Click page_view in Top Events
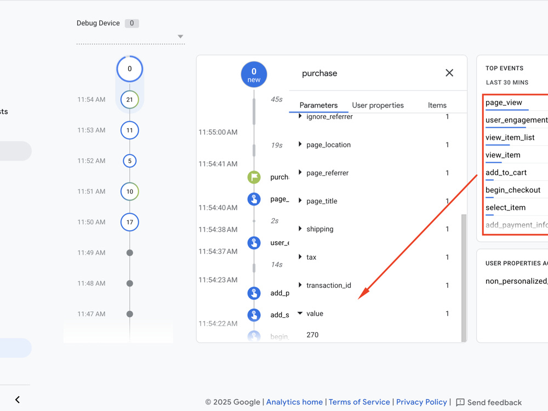The height and width of the screenshot is (411, 548). pyautogui.click(x=504, y=102)
